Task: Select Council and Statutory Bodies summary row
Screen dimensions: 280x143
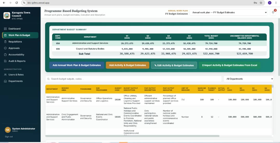Action: tap(159, 49)
